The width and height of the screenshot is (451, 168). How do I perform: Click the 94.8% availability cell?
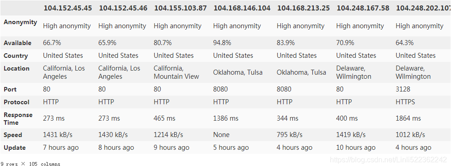[222, 43]
